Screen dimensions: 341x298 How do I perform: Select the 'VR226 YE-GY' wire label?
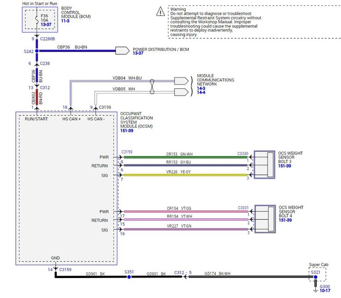pos(178,172)
